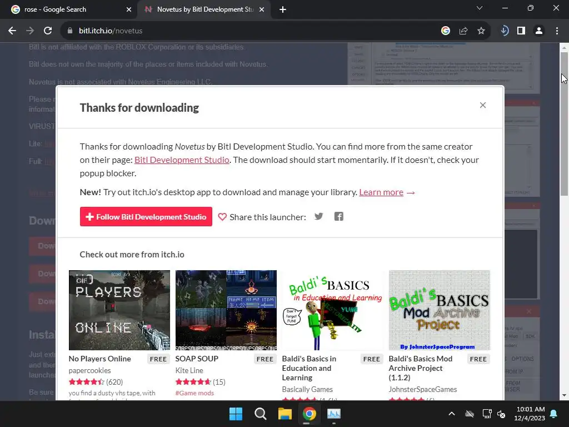Open the Bitl Development Studio creator link
This screenshot has width=569, height=427.
click(182, 160)
